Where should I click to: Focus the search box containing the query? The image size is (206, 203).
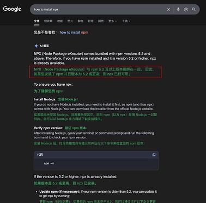98,9
